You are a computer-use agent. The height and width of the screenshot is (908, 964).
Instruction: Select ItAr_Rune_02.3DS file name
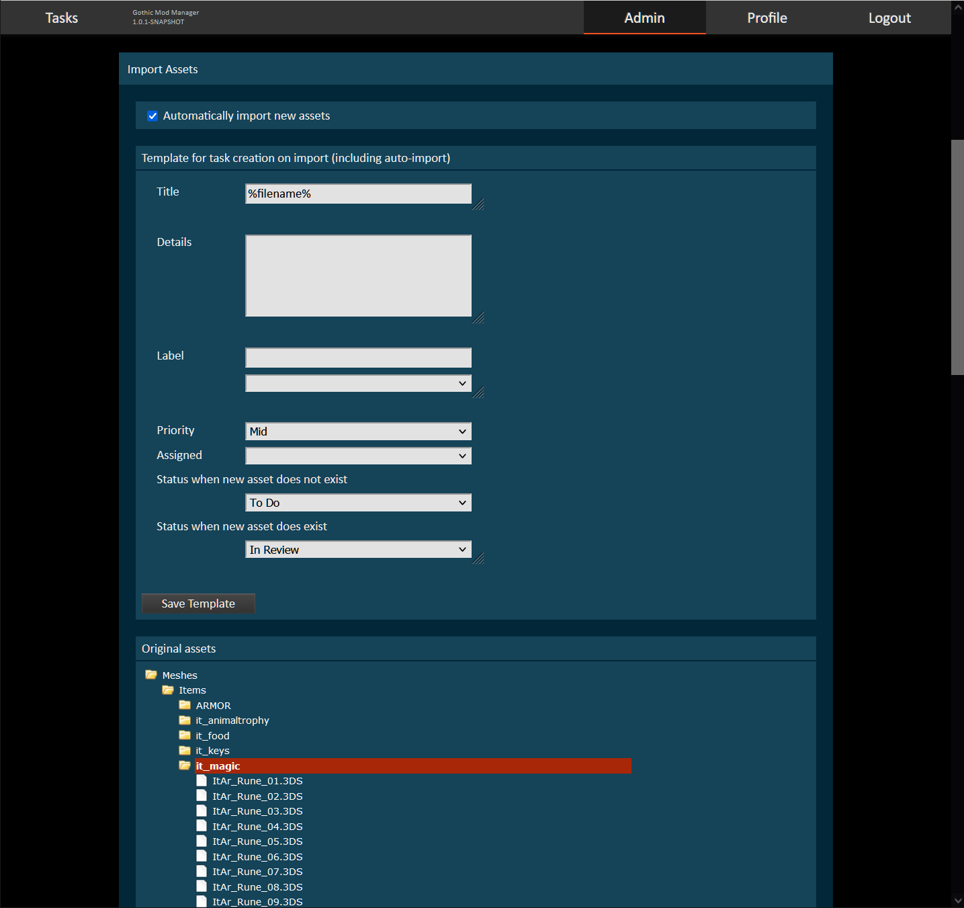(257, 796)
